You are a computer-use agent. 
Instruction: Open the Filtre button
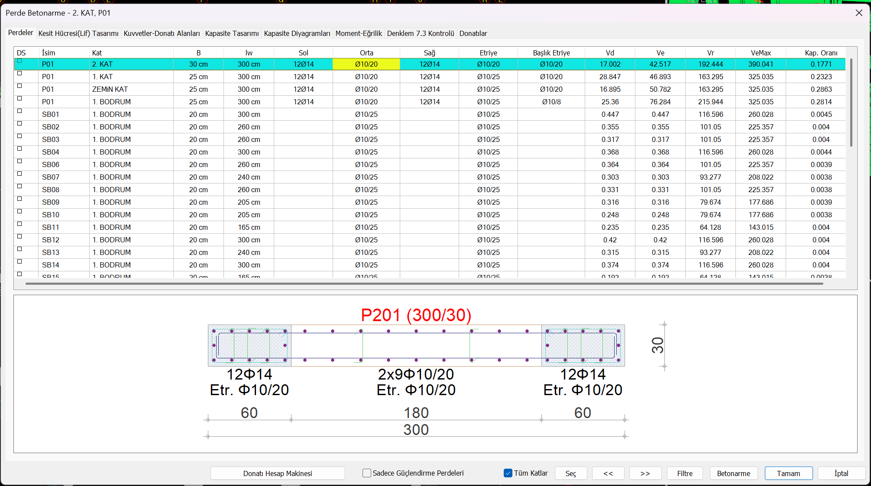(x=685, y=473)
